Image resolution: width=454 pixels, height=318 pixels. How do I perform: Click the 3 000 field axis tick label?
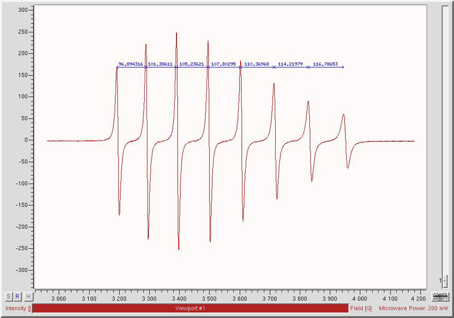point(59,299)
